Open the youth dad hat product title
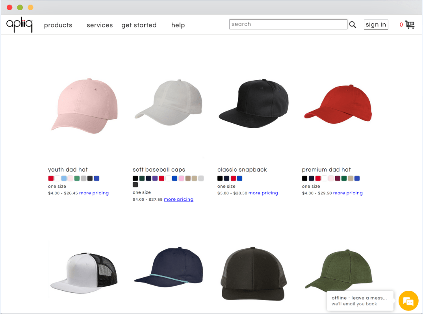423x314 pixels. point(68,170)
